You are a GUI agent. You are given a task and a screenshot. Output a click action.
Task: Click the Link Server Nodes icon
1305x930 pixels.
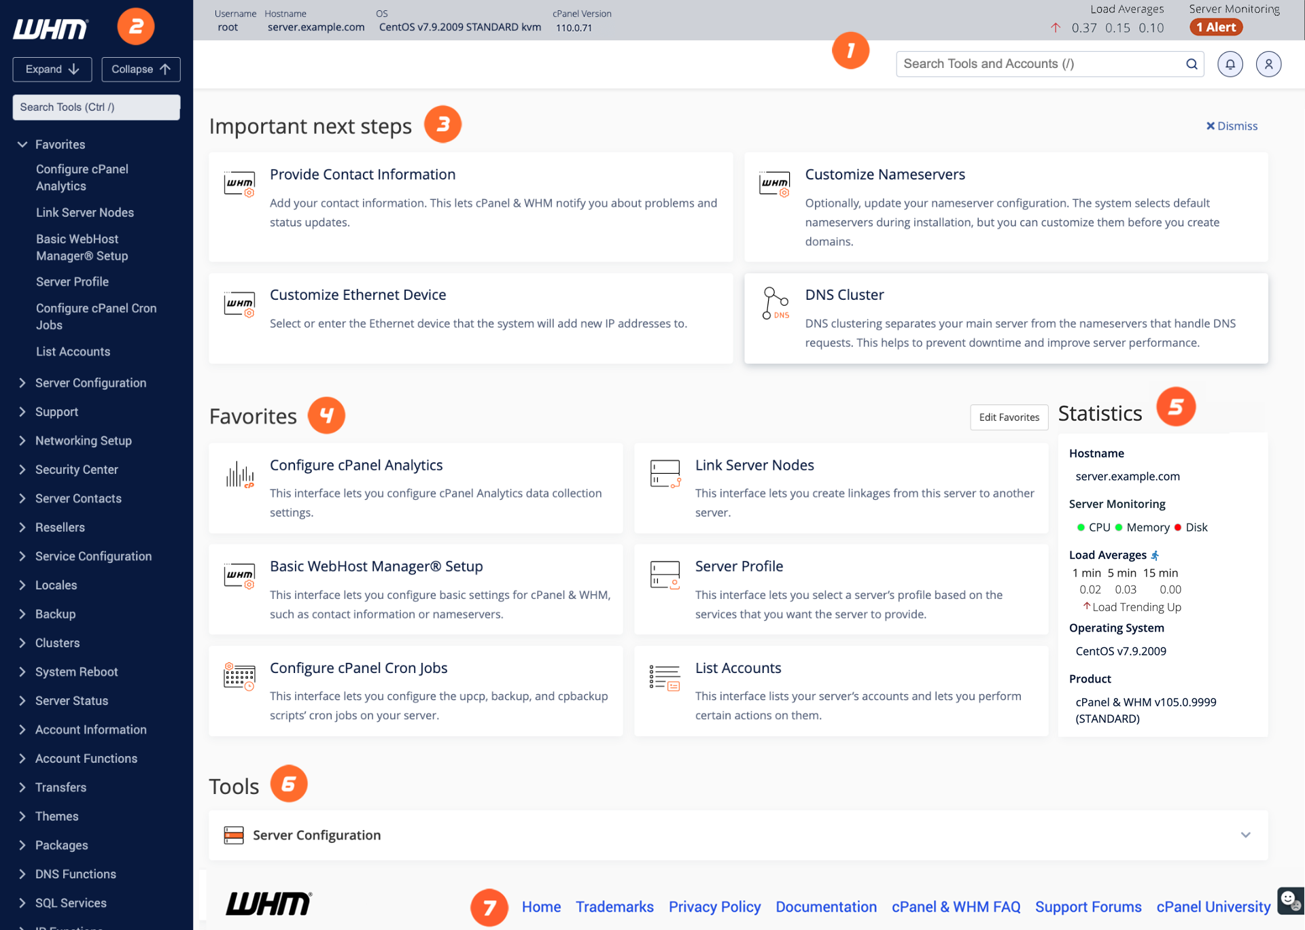665,474
